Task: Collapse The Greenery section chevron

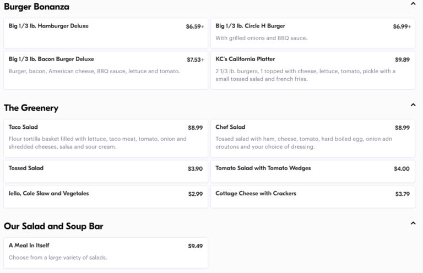Action: coord(413,105)
